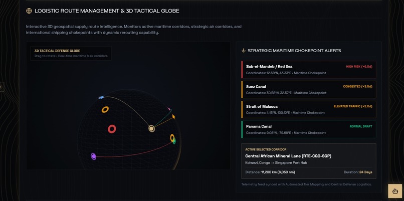Click the pink marker at globe edge
Screen dimensions: 404x201
(x=169, y=109)
